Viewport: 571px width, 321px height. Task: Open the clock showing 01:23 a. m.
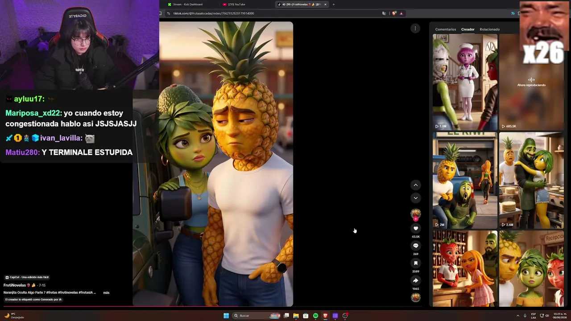click(559, 316)
